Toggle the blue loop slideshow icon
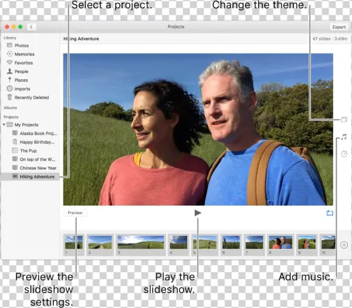This screenshot has width=352, height=308. pyautogui.click(x=329, y=213)
